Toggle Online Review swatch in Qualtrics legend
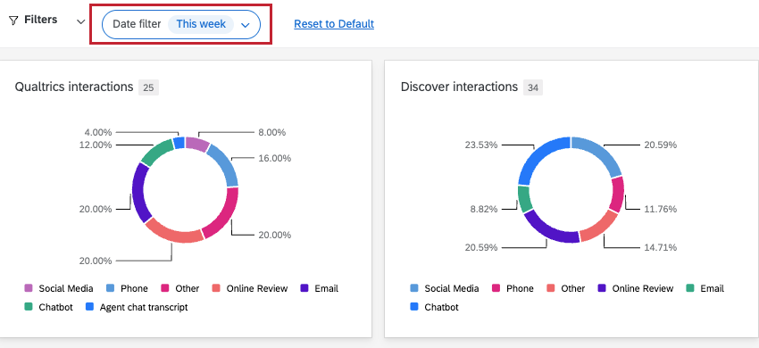The image size is (759, 348). [216, 288]
